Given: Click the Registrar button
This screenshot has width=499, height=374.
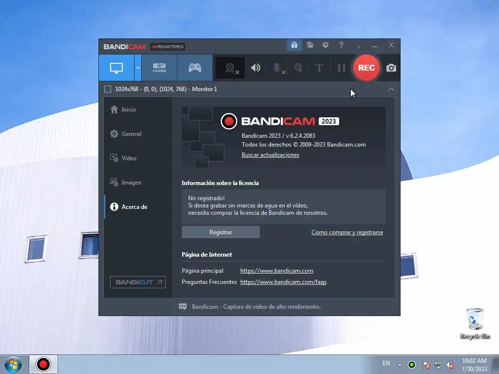Looking at the screenshot, I should click(221, 232).
